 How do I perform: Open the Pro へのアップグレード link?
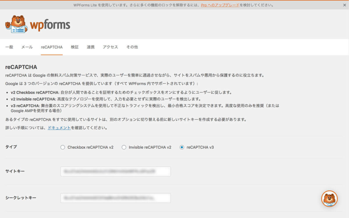point(220,5)
